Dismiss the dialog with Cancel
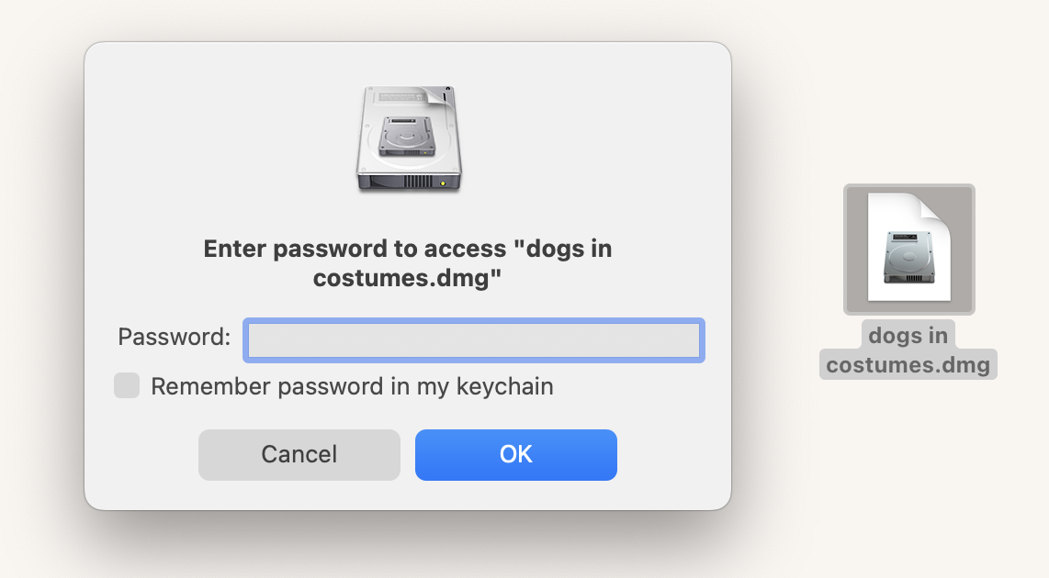 click(299, 453)
